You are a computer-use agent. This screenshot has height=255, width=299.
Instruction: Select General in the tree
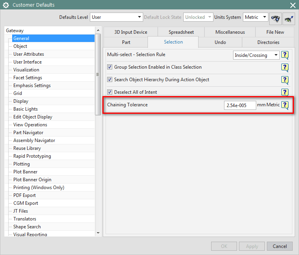(x=53, y=38)
